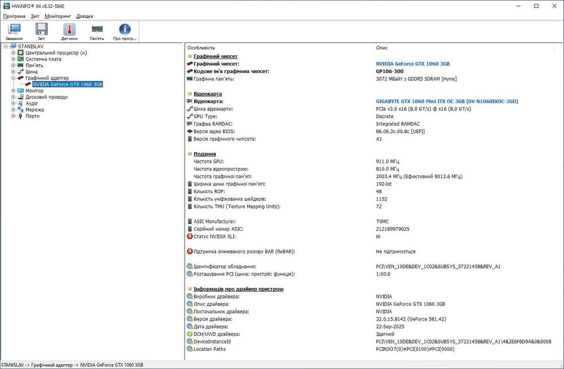Viewport: 564px width, 369px height.
Task: Click the red X icon beside ReBAR support
Action: (x=190, y=251)
